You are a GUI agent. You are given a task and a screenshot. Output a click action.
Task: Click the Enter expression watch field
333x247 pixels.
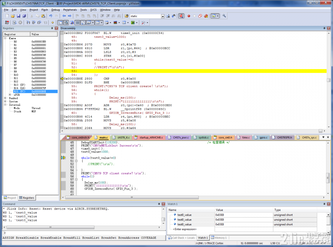click(185, 229)
